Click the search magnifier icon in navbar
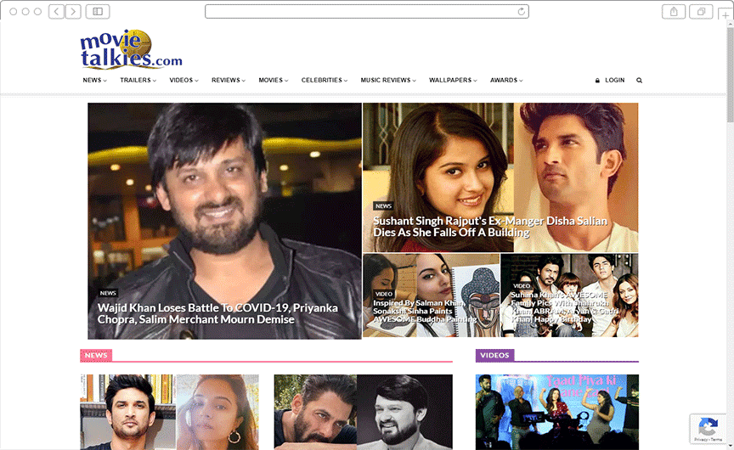734x450 pixels. point(639,81)
